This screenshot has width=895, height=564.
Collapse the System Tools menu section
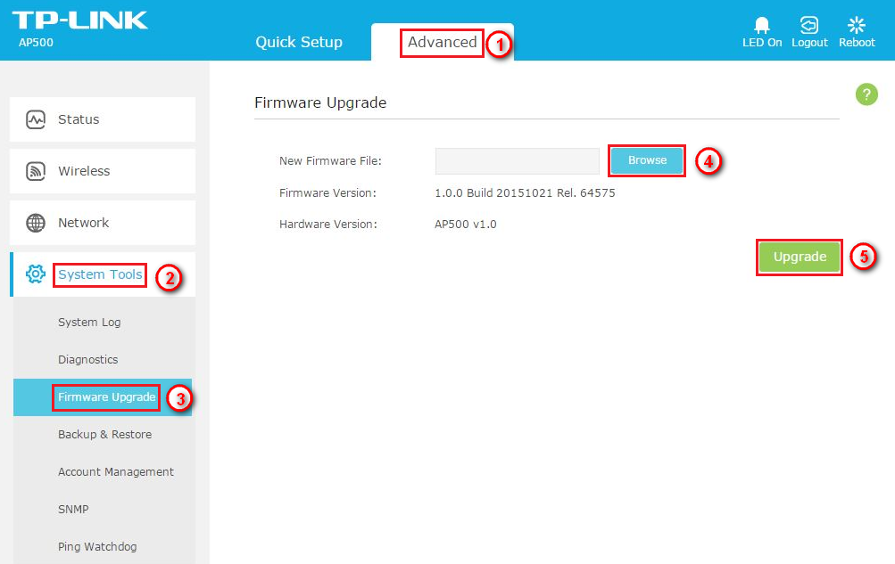click(103, 274)
